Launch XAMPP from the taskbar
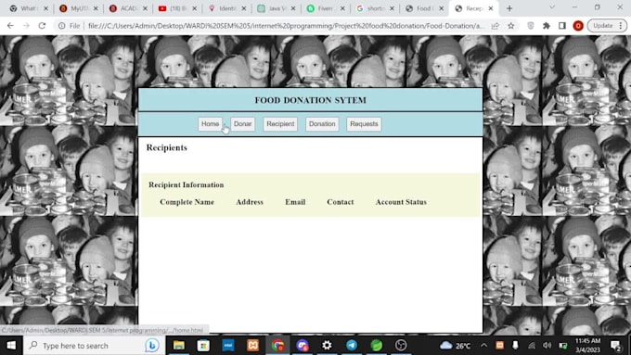This screenshot has height=355, width=631. click(252, 346)
